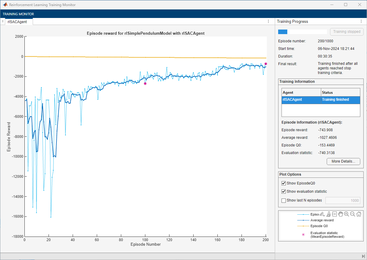Image resolution: width=367 pixels, height=260 pixels.
Task: Switch to the rlSACAgent plot tab
Action: tap(17, 22)
